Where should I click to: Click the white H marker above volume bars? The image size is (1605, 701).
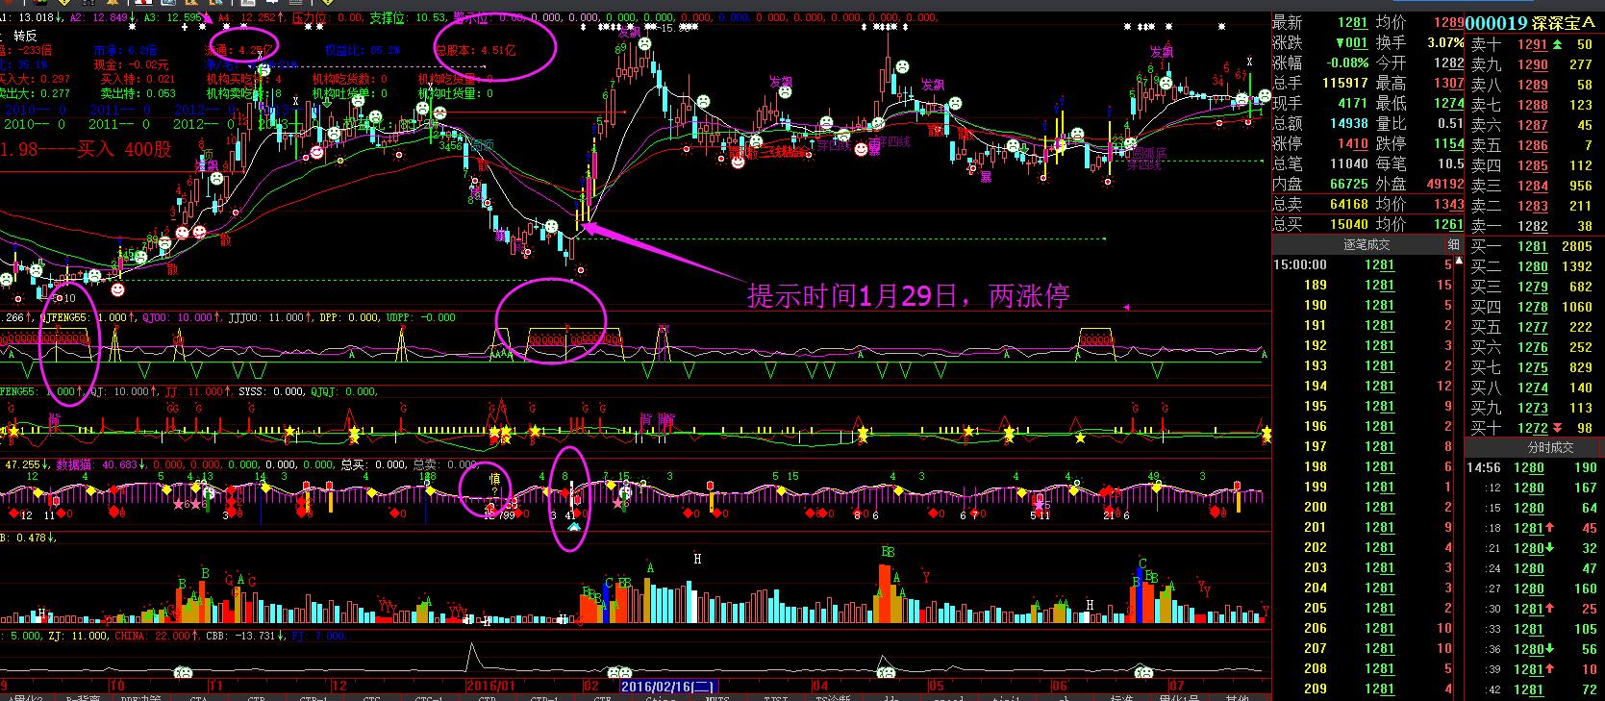(697, 559)
